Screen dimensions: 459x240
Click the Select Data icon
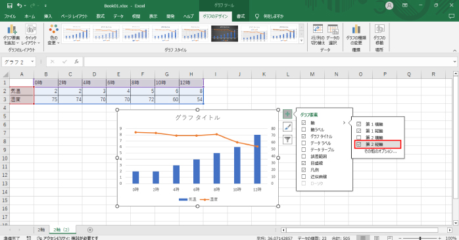point(333,34)
